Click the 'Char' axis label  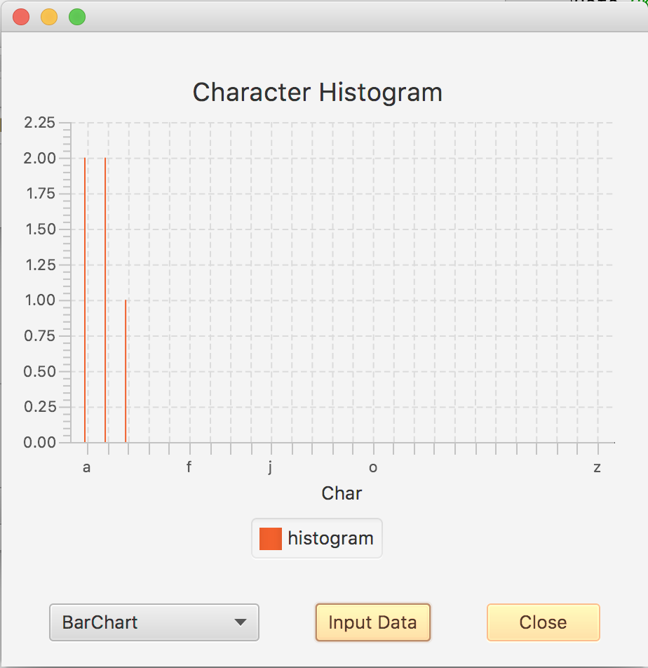click(x=342, y=493)
